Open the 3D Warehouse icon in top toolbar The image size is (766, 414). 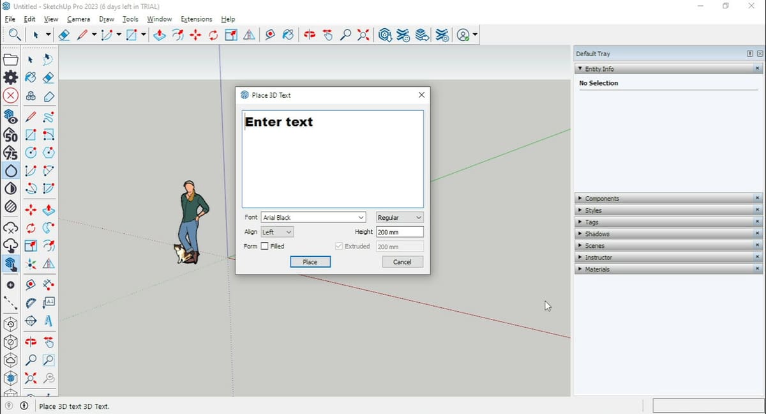385,34
